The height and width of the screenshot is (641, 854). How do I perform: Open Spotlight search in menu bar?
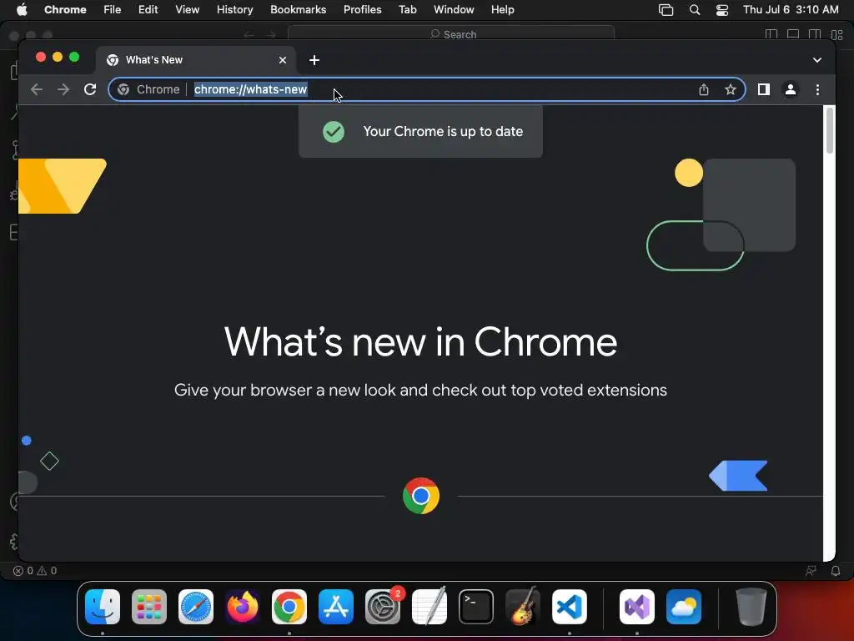tap(695, 10)
